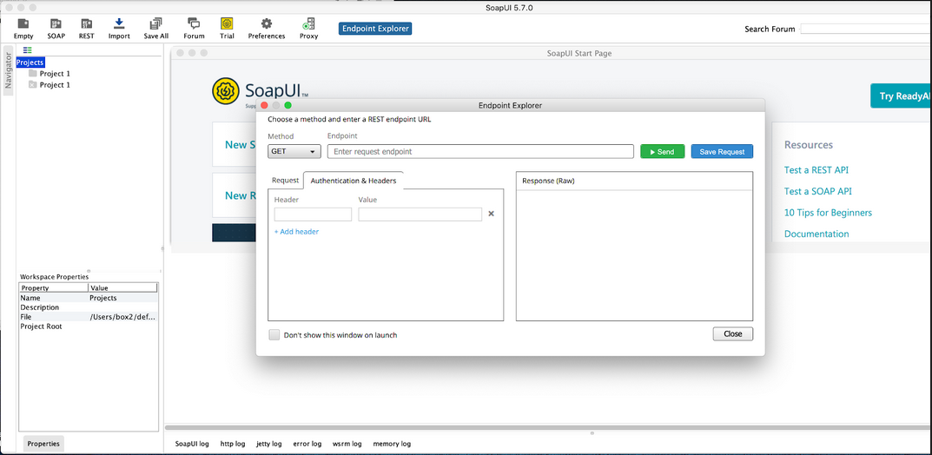Open the wsrm log tab

pos(347,444)
